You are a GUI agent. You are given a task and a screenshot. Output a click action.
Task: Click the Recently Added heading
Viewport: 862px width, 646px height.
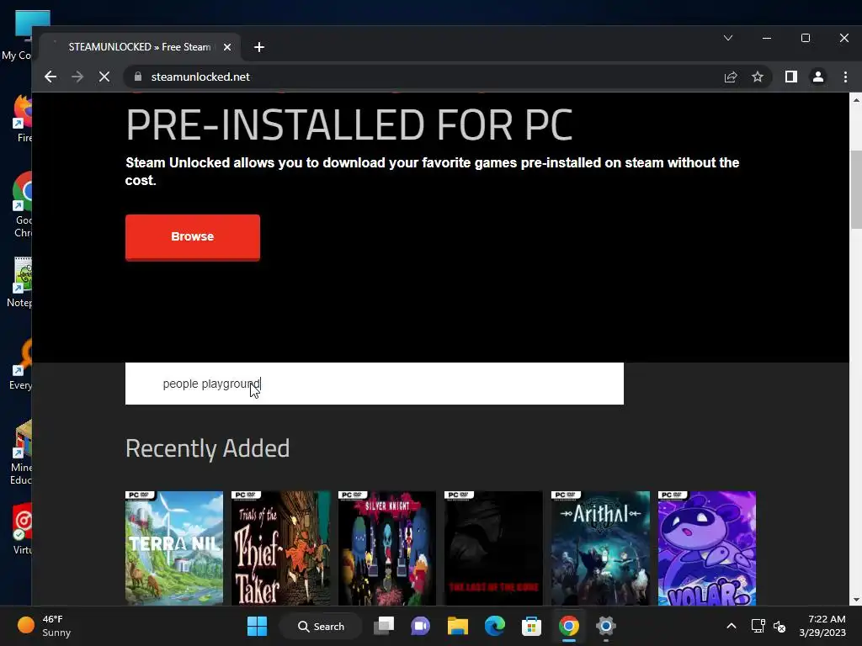pos(207,448)
